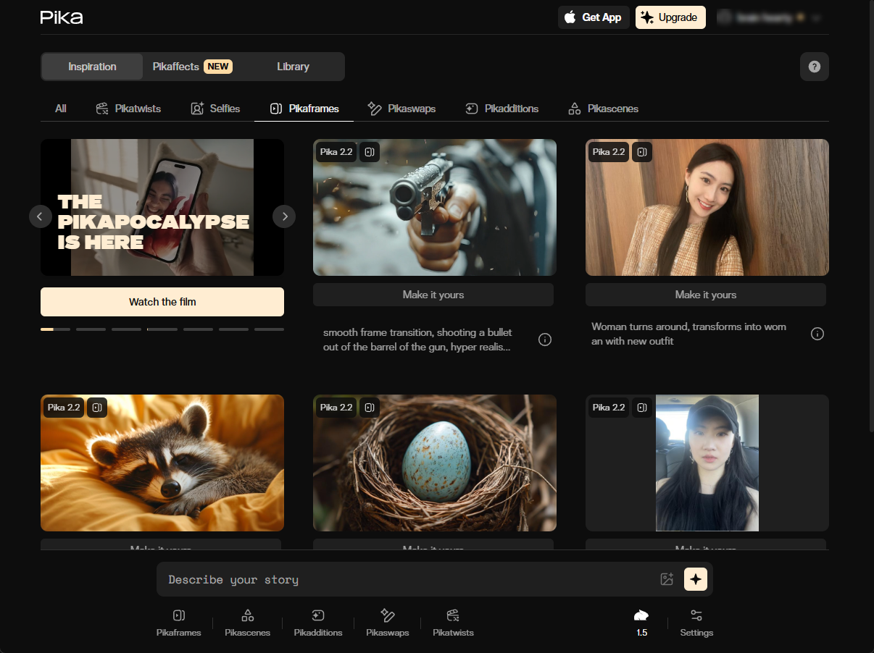Select the Pikascenes tool at bottom
Viewport: 874px width, 653px height.
(x=248, y=623)
